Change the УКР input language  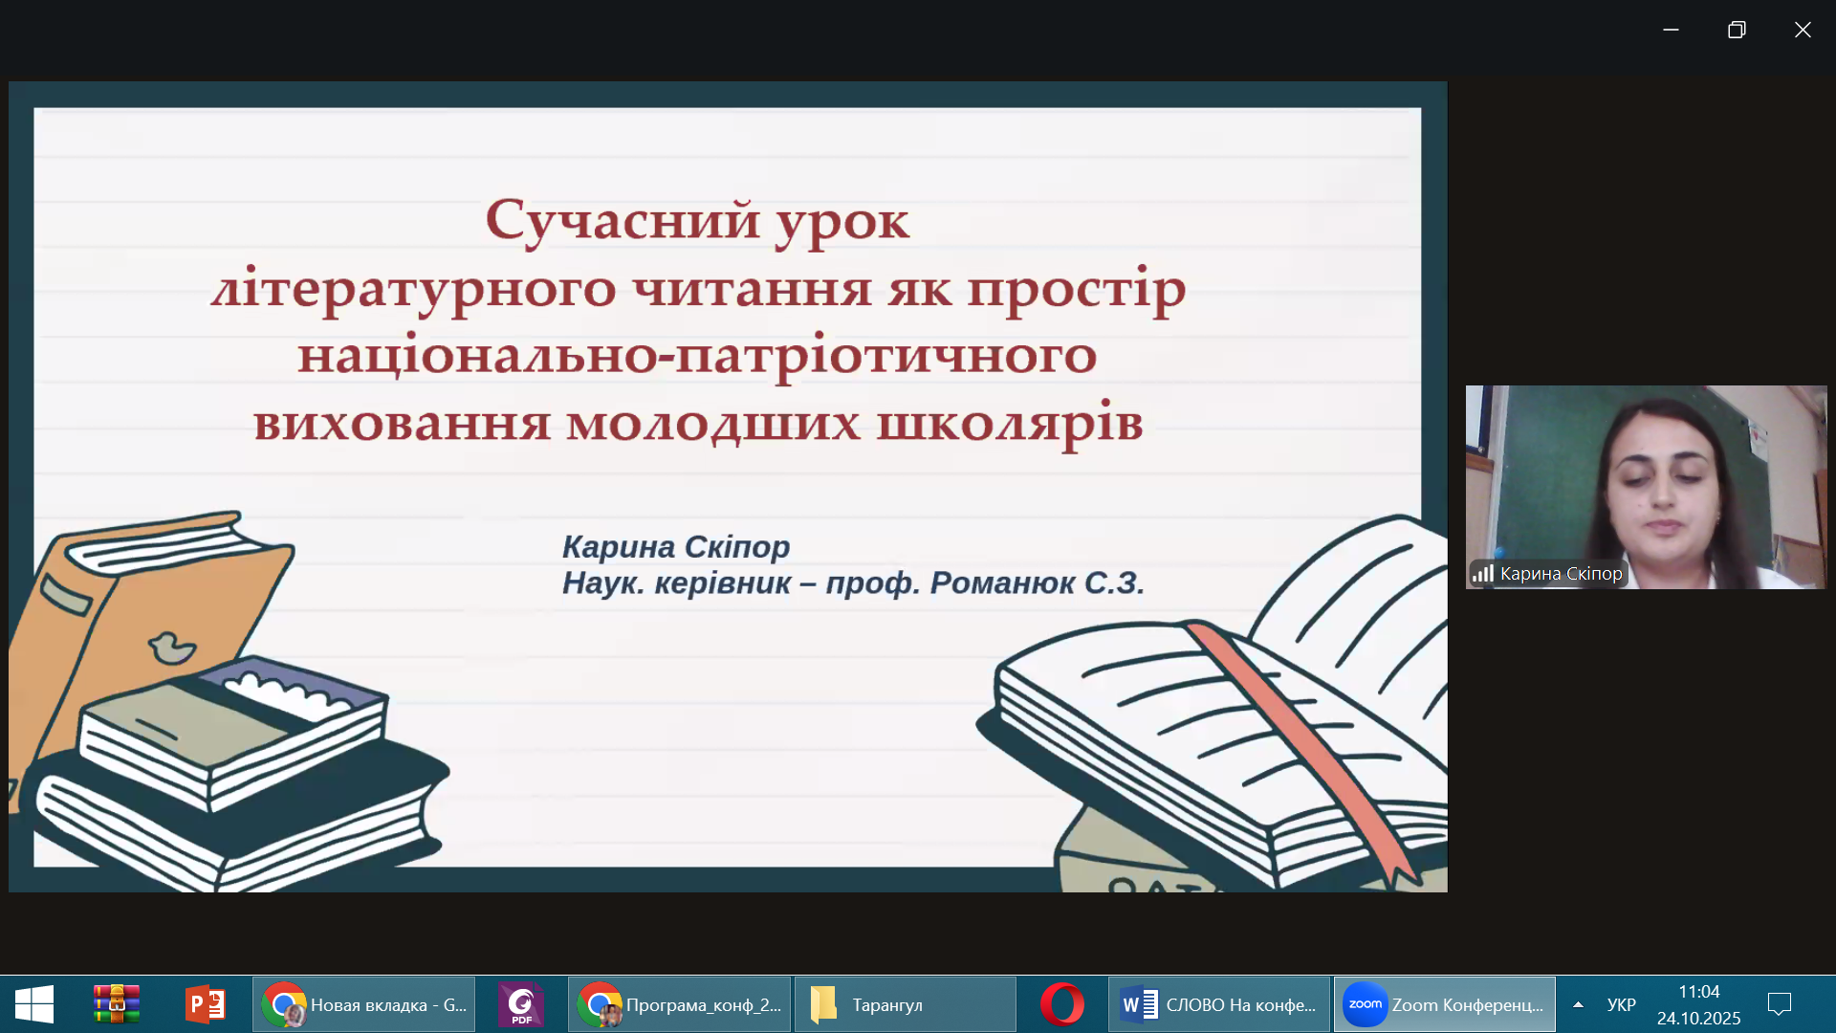point(1621,1004)
